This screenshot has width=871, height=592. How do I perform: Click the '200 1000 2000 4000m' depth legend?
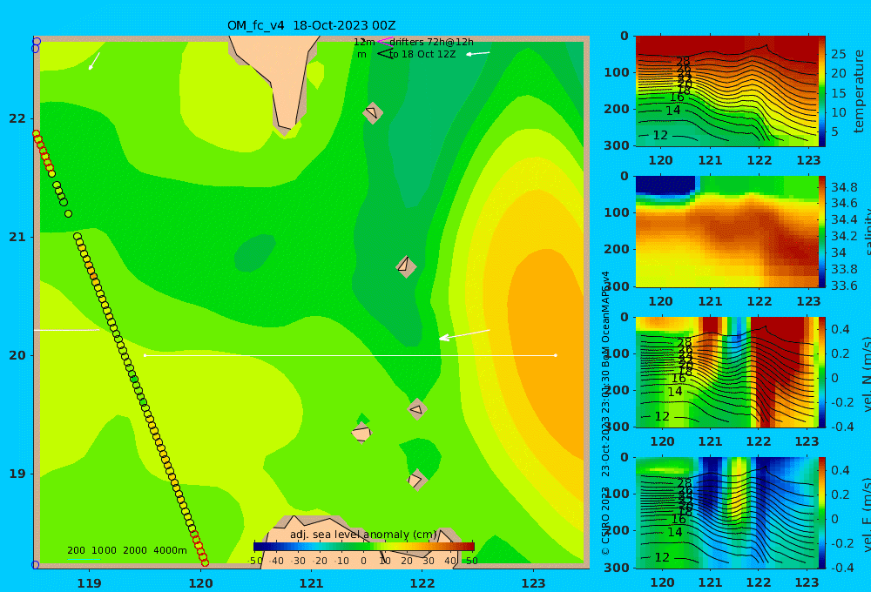coord(126,550)
